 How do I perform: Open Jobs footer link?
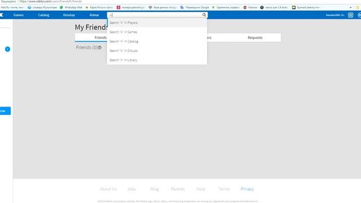point(131,189)
